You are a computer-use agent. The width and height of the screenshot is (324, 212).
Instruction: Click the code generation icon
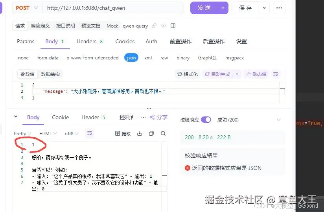click(x=164, y=26)
